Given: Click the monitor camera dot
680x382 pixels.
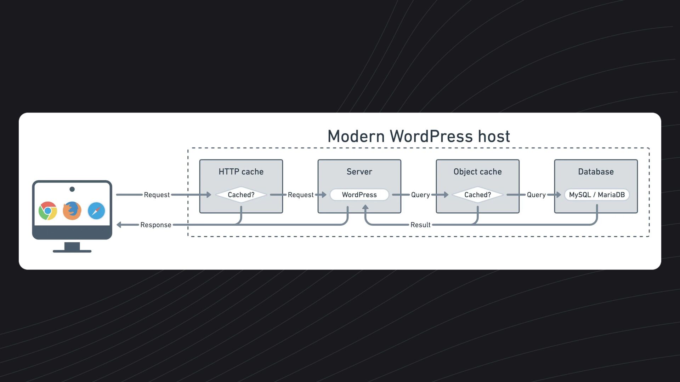Looking at the screenshot, I should (x=72, y=189).
